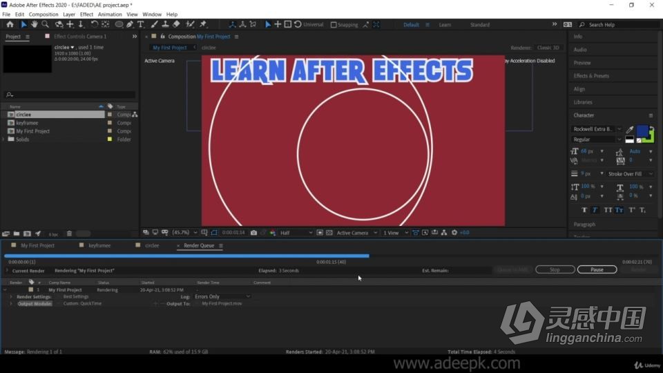The height and width of the screenshot is (373, 663).
Task: Open the Active Camera view dropdown
Action: tap(356, 233)
